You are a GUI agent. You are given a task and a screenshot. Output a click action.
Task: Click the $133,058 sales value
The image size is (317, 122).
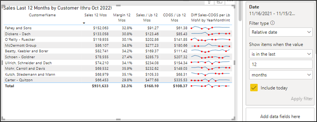pyautogui.click(x=101, y=34)
